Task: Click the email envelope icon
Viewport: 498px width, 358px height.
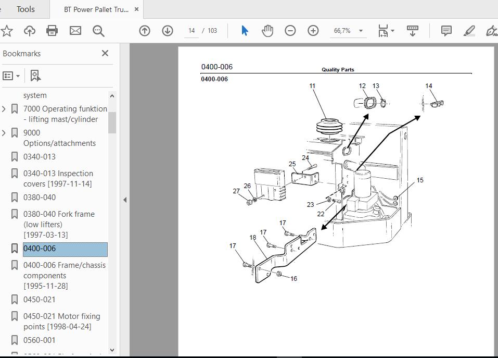Action: (75, 31)
